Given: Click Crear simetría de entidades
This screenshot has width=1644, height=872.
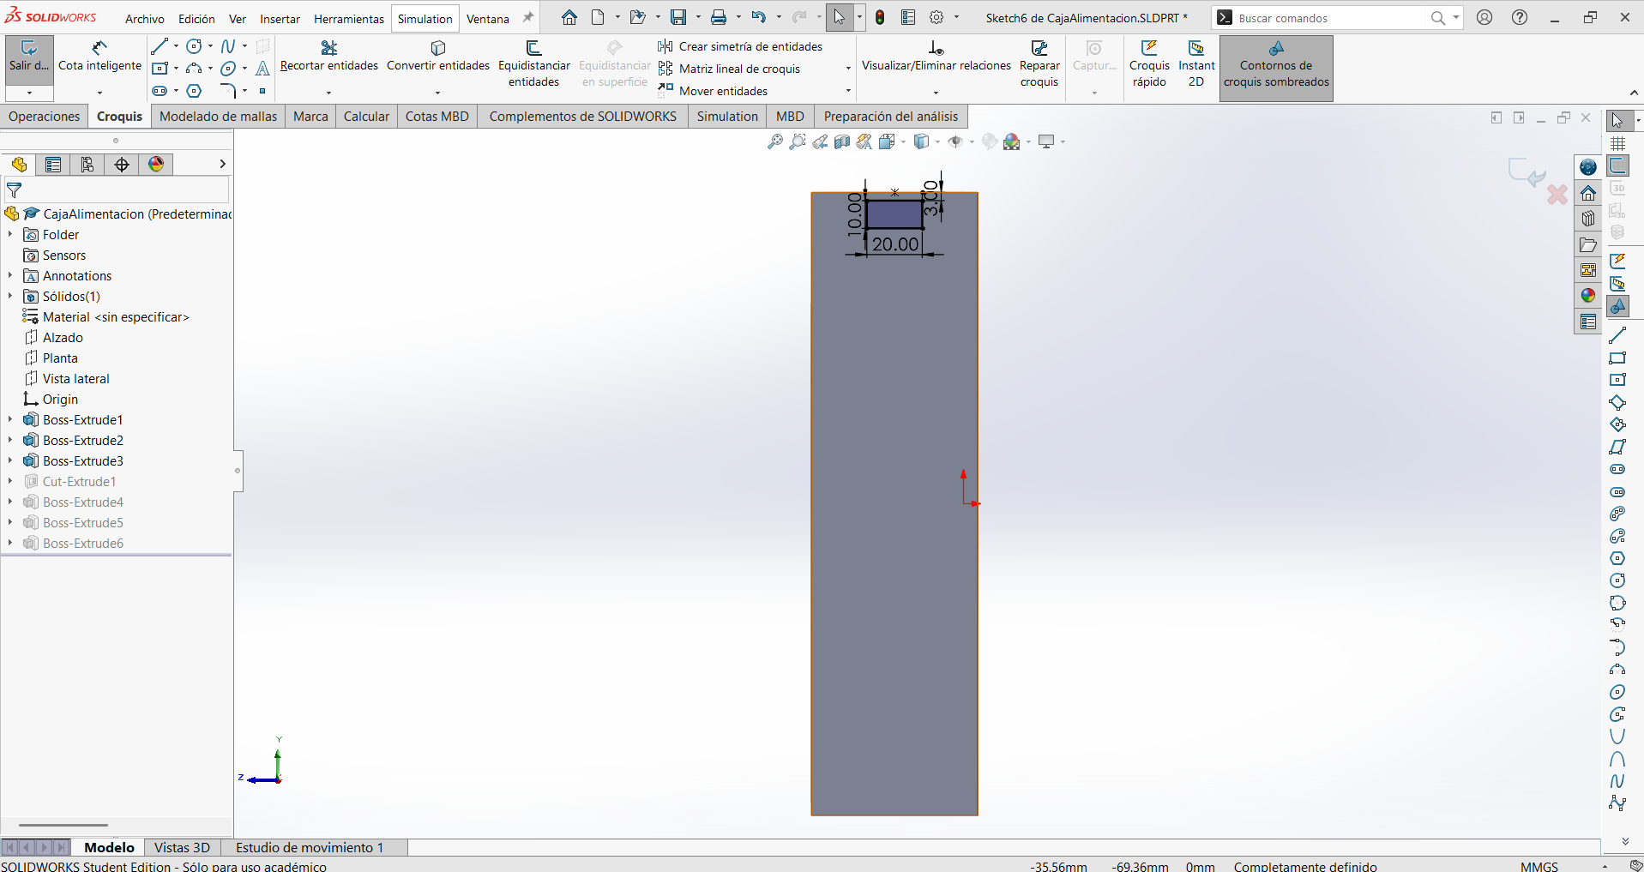Looking at the screenshot, I should [x=741, y=46].
